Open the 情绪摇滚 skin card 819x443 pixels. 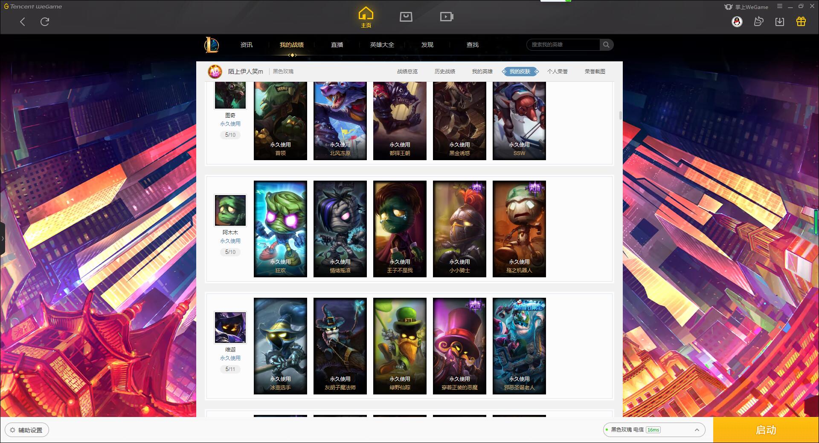[340, 229]
